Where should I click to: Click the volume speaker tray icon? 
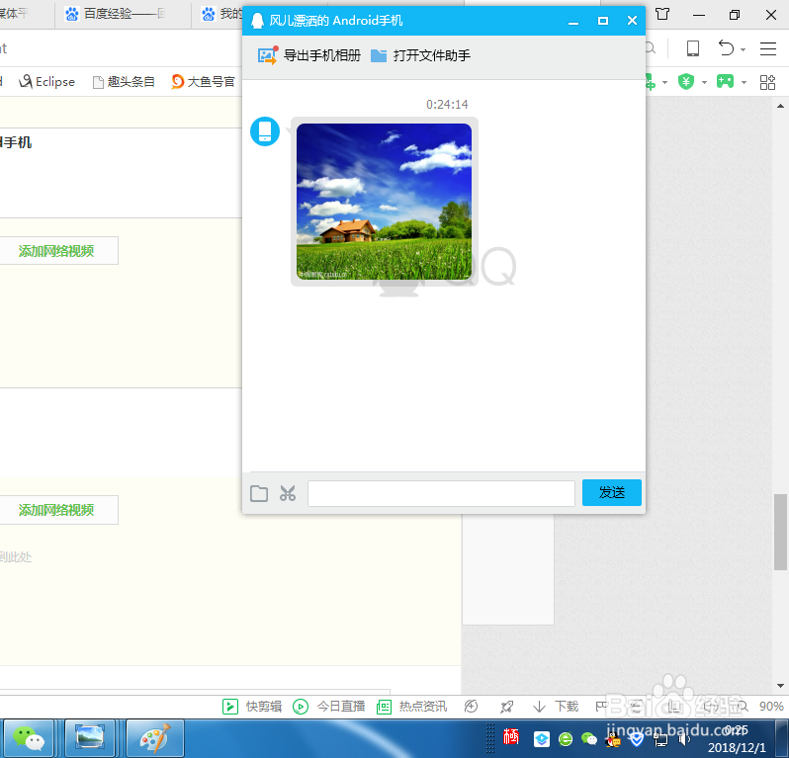[684, 739]
